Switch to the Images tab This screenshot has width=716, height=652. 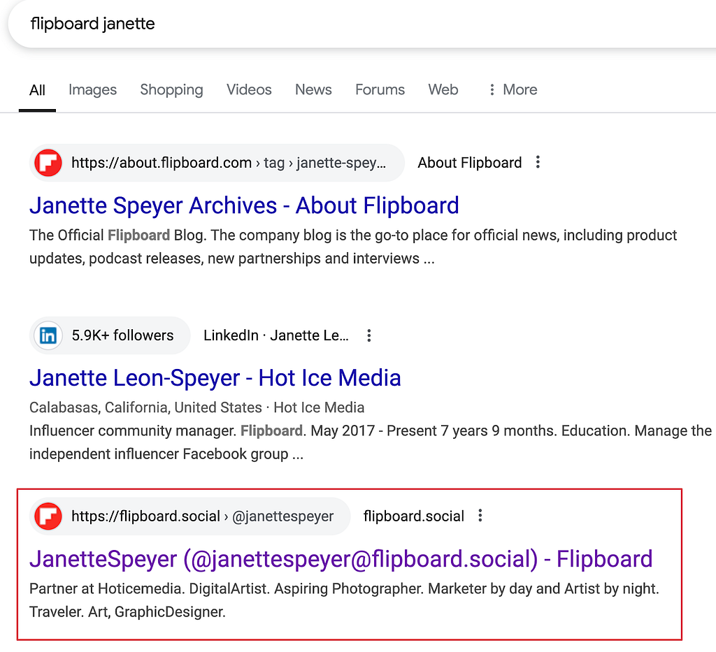click(x=93, y=90)
